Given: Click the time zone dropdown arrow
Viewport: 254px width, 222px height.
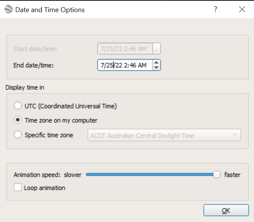Looking at the screenshot, I should pos(234,135).
